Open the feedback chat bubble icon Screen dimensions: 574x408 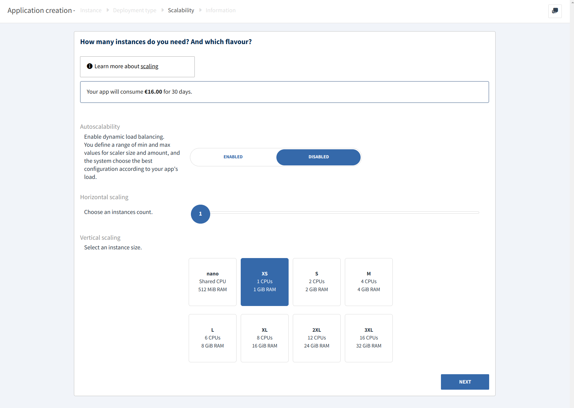tap(555, 11)
